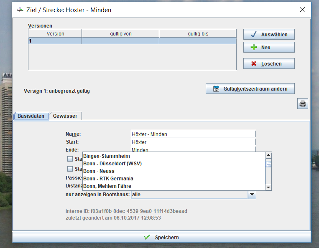Image resolution: width=319 pixels, height=248 pixels.
Task: Click the suggestion list scrollbar down arrow
Action: [x=269, y=187]
